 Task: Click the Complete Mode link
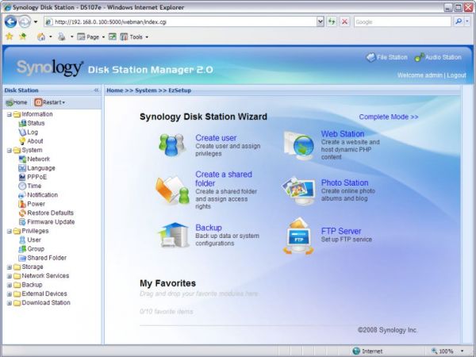389,117
